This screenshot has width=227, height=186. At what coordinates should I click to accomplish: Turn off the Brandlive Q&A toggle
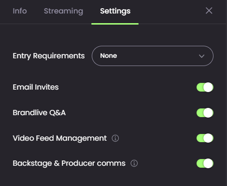pos(205,113)
